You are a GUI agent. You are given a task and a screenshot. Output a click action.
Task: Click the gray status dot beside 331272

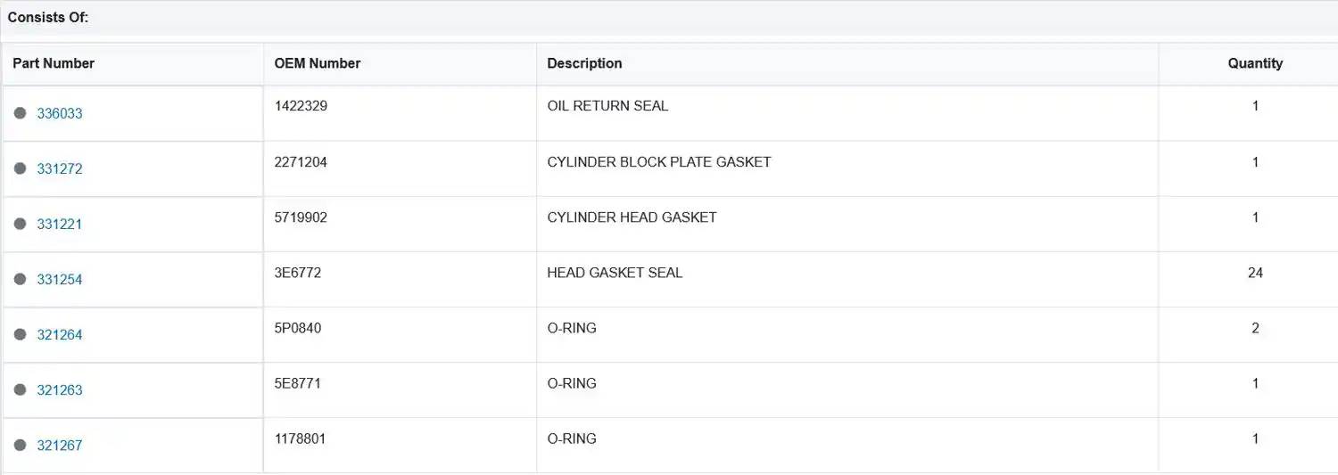click(x=21, y=168)
